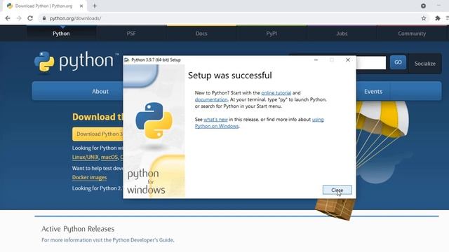Open the macOS download link
The width and height of the screenshot is (449, 252).
point(109,157)
